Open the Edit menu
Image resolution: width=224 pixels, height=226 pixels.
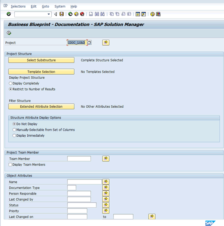tap(33, 7)
